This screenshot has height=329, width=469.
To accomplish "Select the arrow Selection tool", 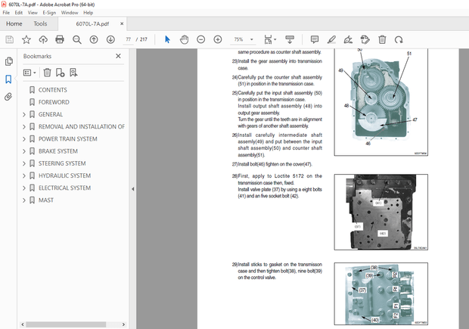I will 167,39.
